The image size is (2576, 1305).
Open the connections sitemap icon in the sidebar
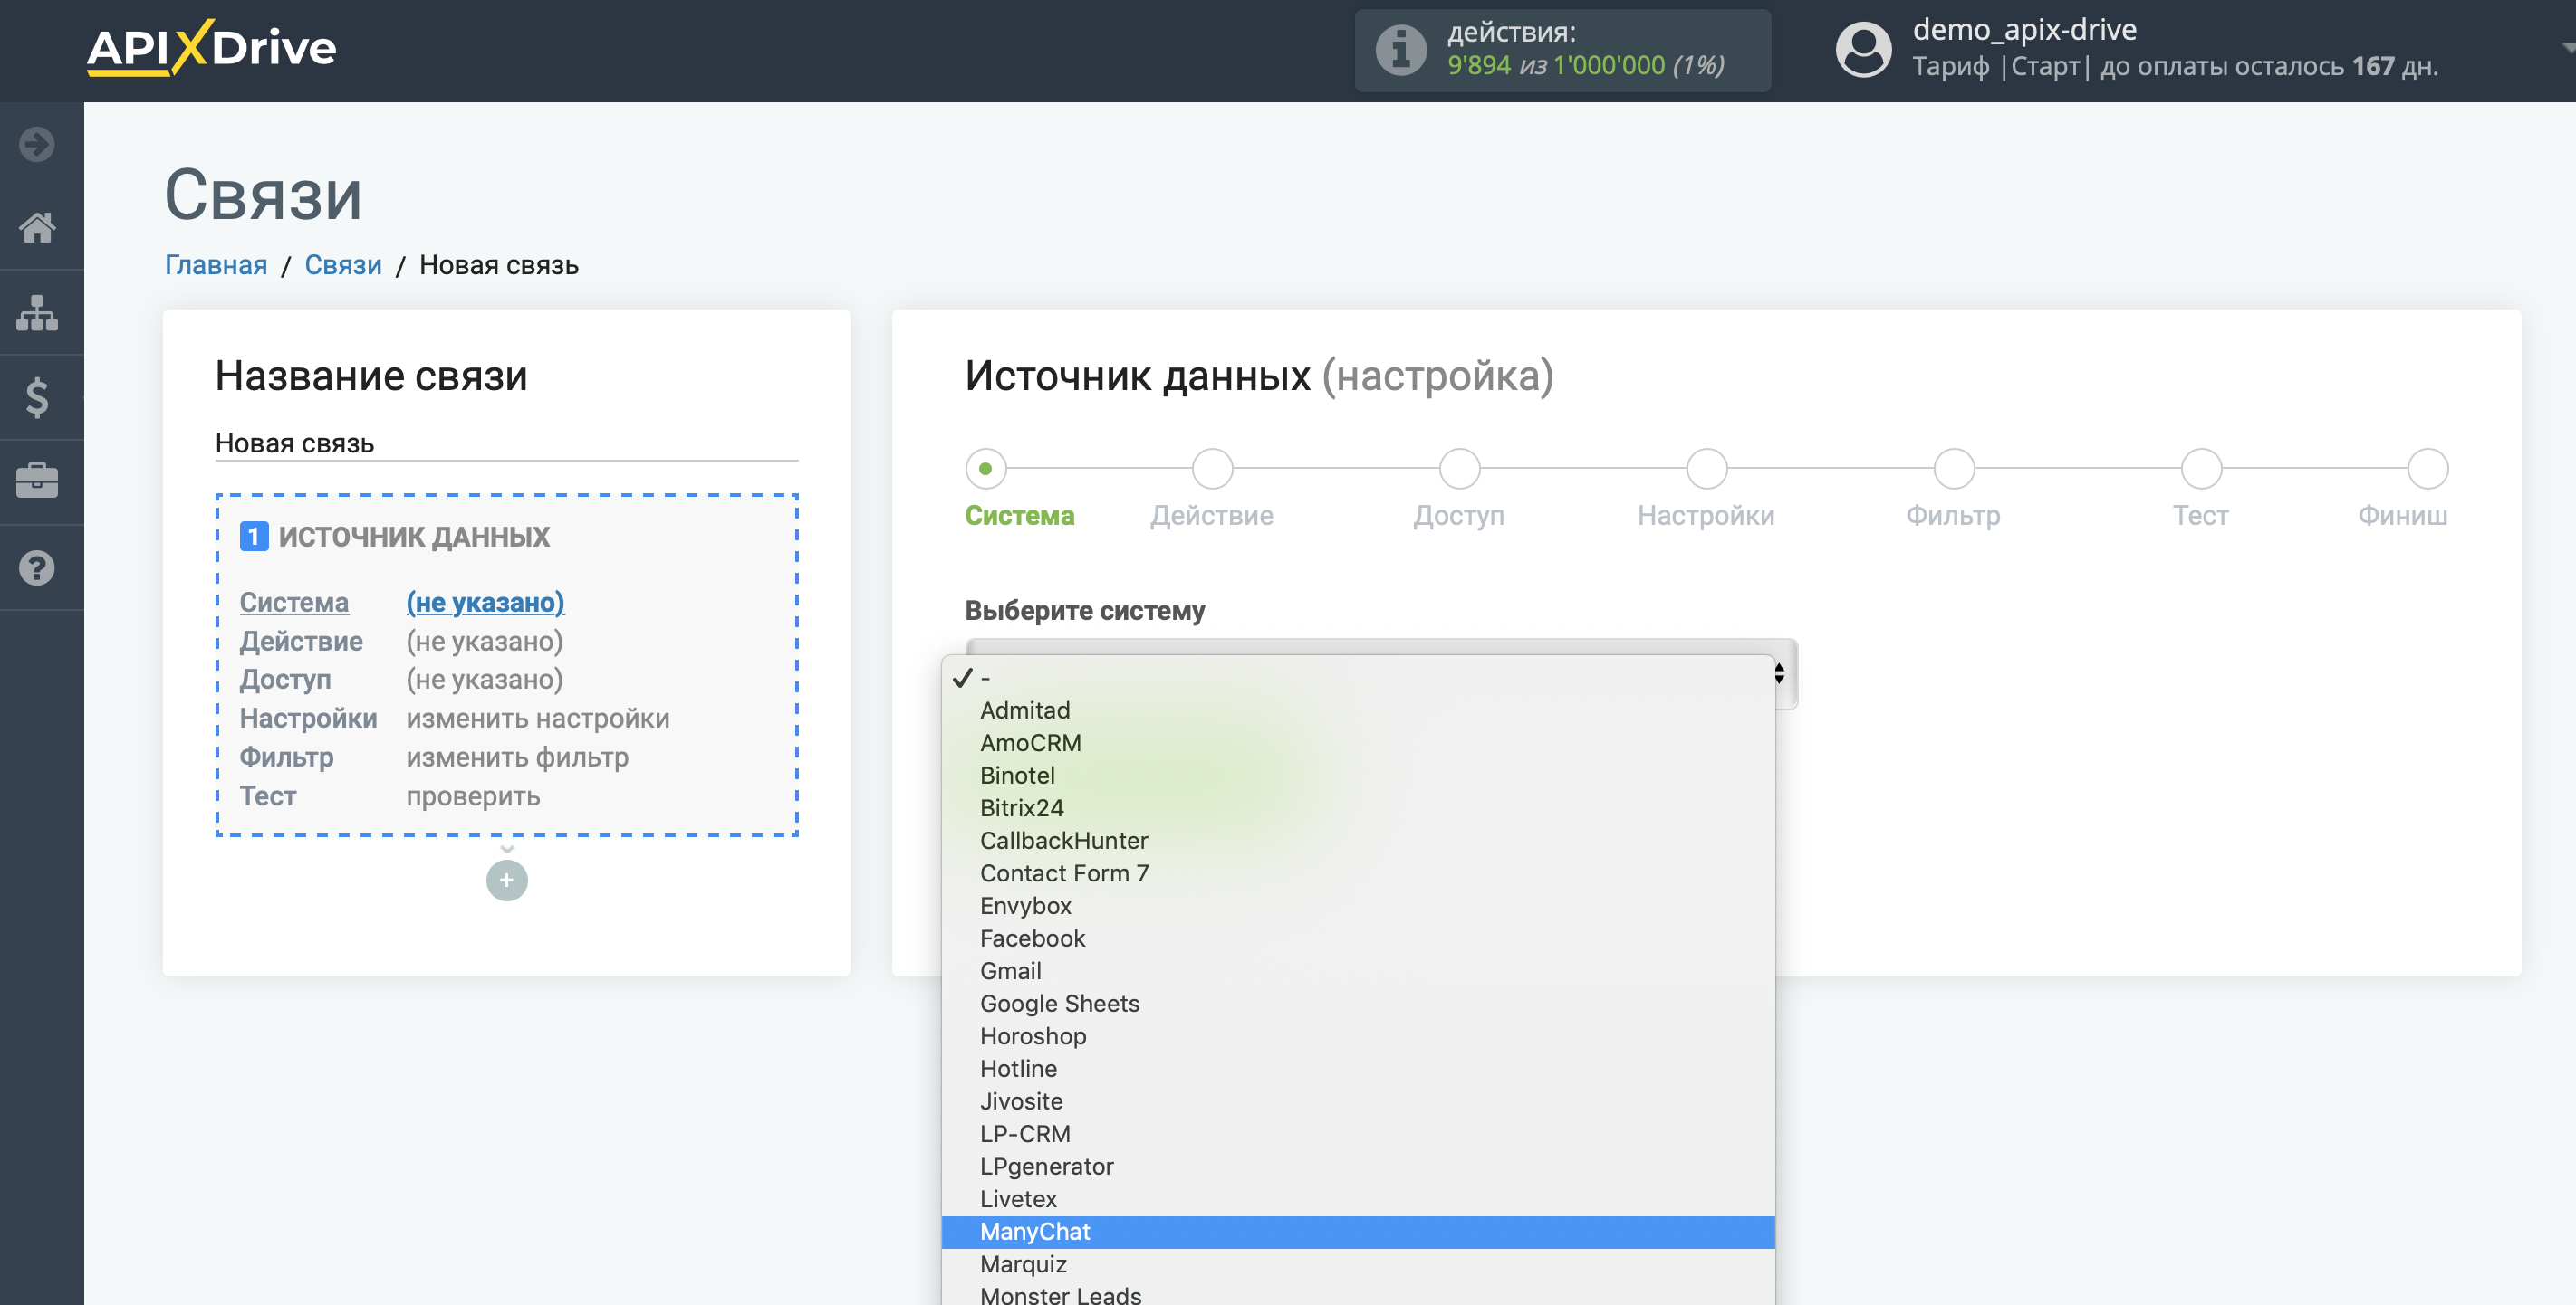coord(37,313)
